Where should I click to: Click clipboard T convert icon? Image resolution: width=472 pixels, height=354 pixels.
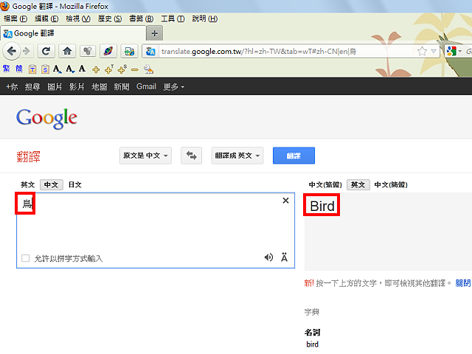(x=32, y=69)
